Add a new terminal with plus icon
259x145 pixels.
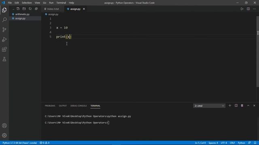point(230,106)
